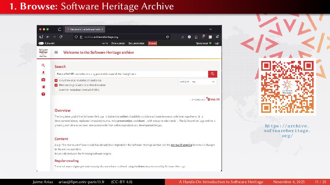The width and height of the screenshot is (330, 185).
Task: Click the browser back arrow
Action: point(48,37)
